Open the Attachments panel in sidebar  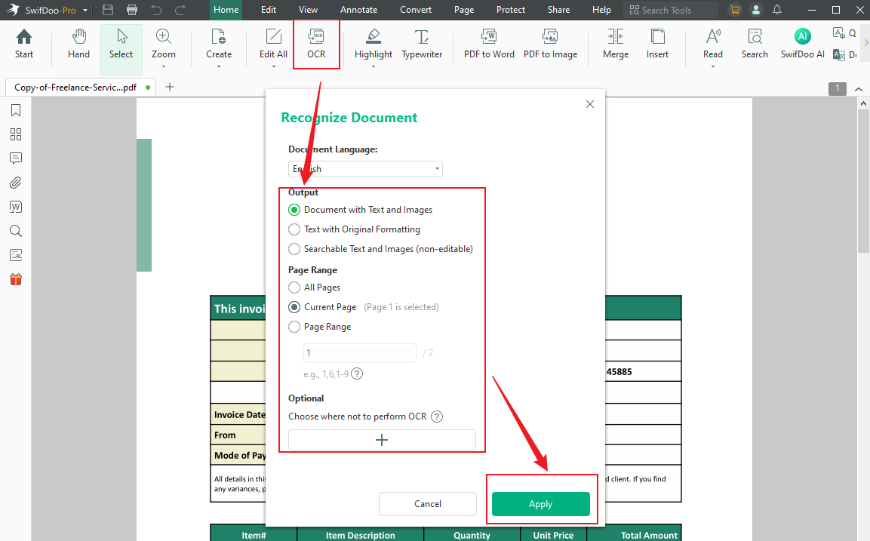click(16, 183)
